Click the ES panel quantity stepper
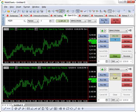Screen dimensions: 136x112 click(x=109, y=61)
